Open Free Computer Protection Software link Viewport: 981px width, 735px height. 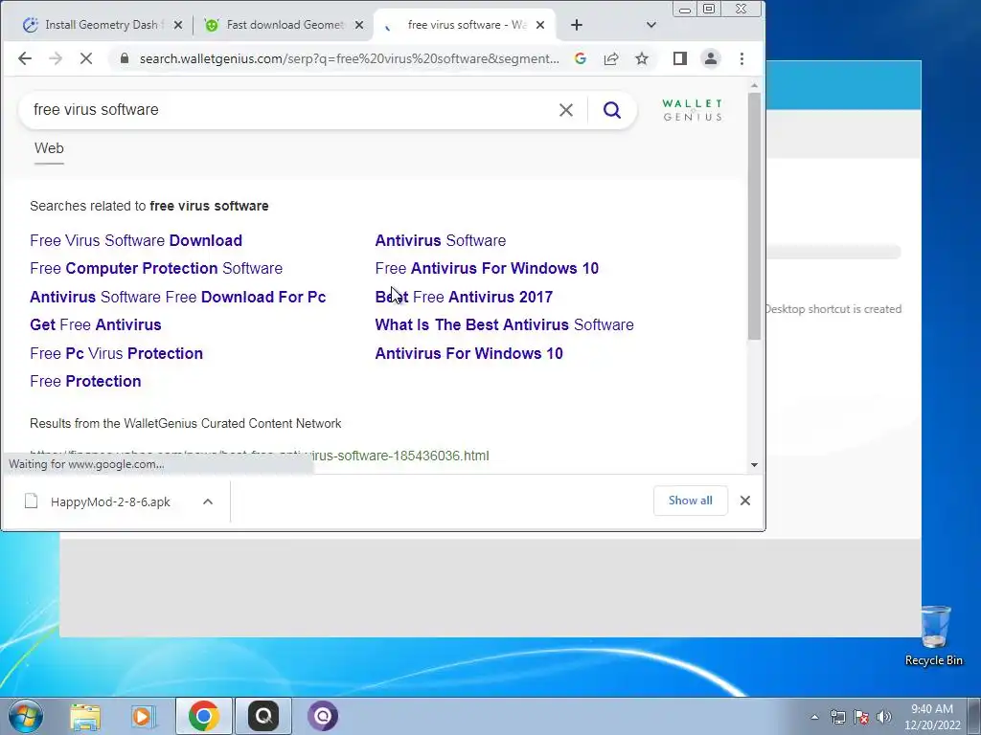[x=156, y=269]
